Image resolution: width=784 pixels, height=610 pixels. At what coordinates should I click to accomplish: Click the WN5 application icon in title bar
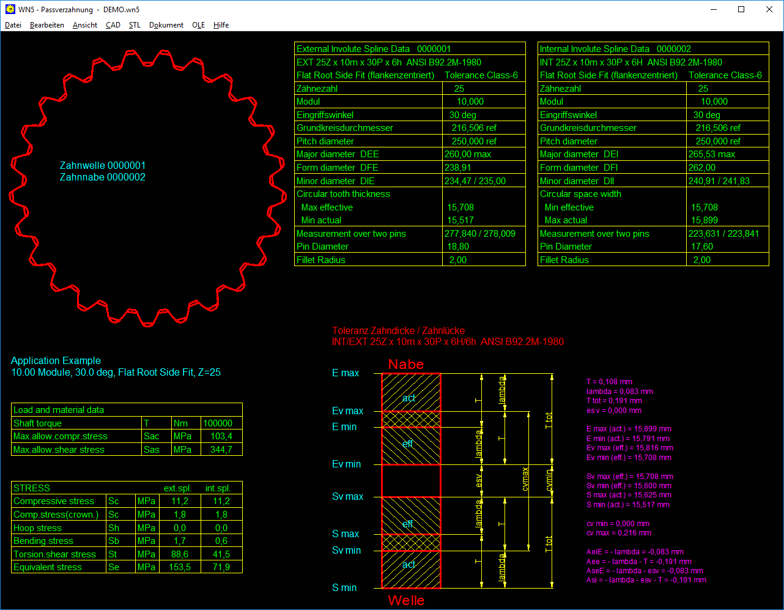[9, 9]
